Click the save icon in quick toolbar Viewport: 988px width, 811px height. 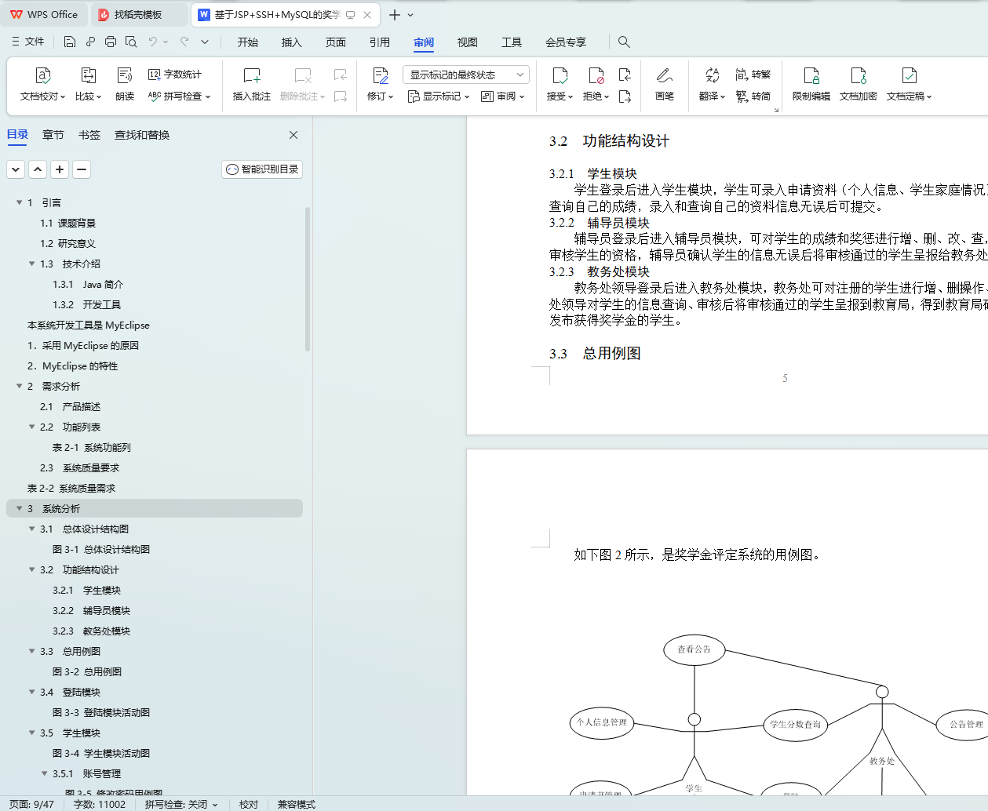[x=70, y=42]
